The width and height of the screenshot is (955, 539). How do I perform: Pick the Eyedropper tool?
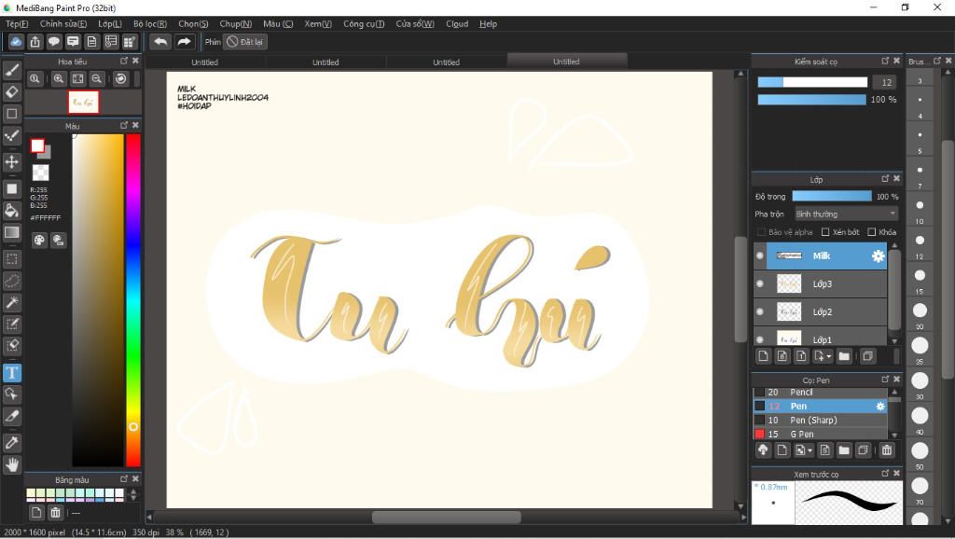pos(11,443)
